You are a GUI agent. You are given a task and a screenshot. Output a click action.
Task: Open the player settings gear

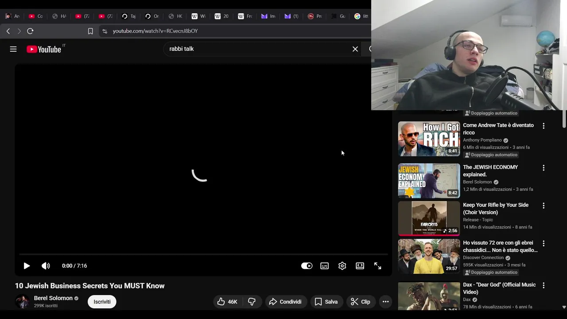(x=342, y=266)
